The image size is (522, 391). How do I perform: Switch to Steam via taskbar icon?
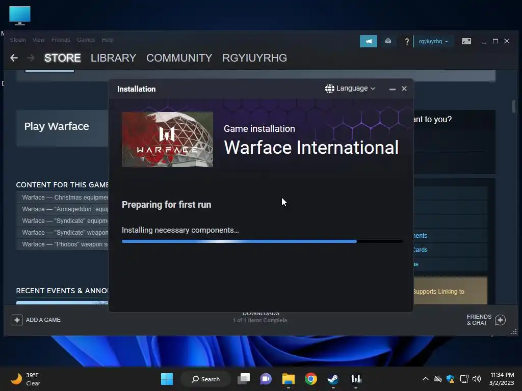(x=333, y=379)
